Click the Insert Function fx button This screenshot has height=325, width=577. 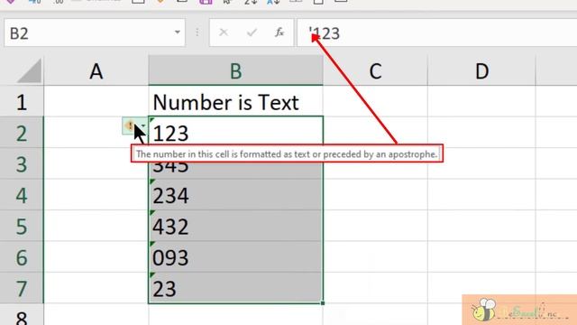click(x=279, y=32)
